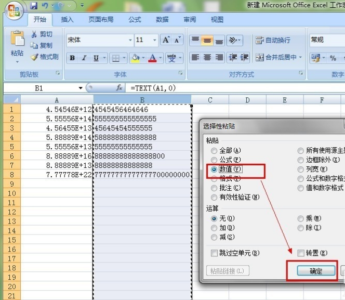
Task: Apply percent style format
Action: click(333, 58)
